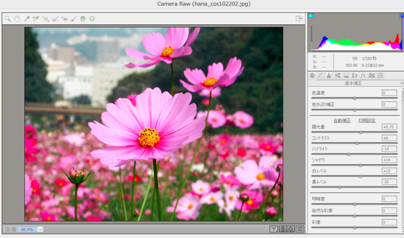Viewport: 404px width, 238px height.
Task: Activate the Targeted Adjustment tool
Action: (45, 19)
